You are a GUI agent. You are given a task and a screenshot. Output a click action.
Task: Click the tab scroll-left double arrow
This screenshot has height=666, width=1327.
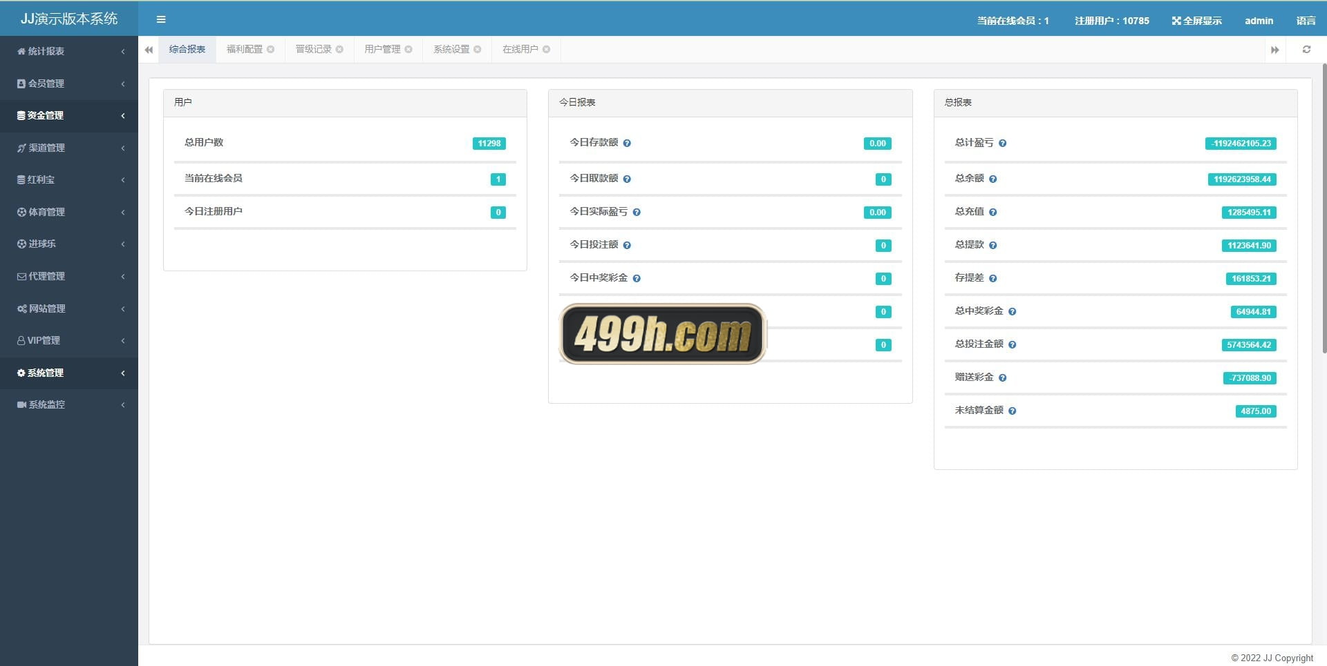click(x=149, y=50)
